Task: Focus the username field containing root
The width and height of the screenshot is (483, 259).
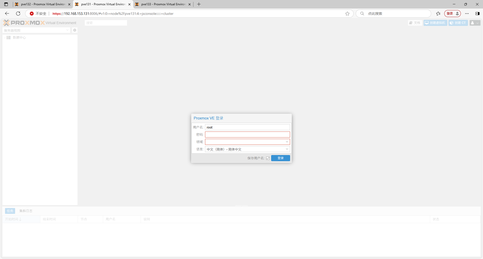Action: [248, 127]
